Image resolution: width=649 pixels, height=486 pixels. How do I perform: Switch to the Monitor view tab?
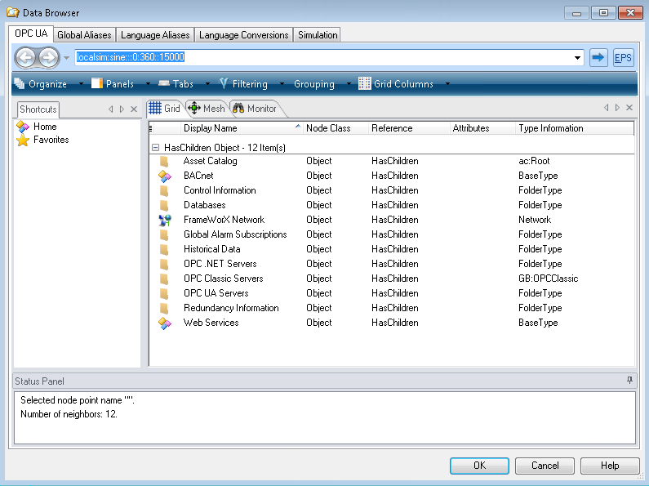255,109
